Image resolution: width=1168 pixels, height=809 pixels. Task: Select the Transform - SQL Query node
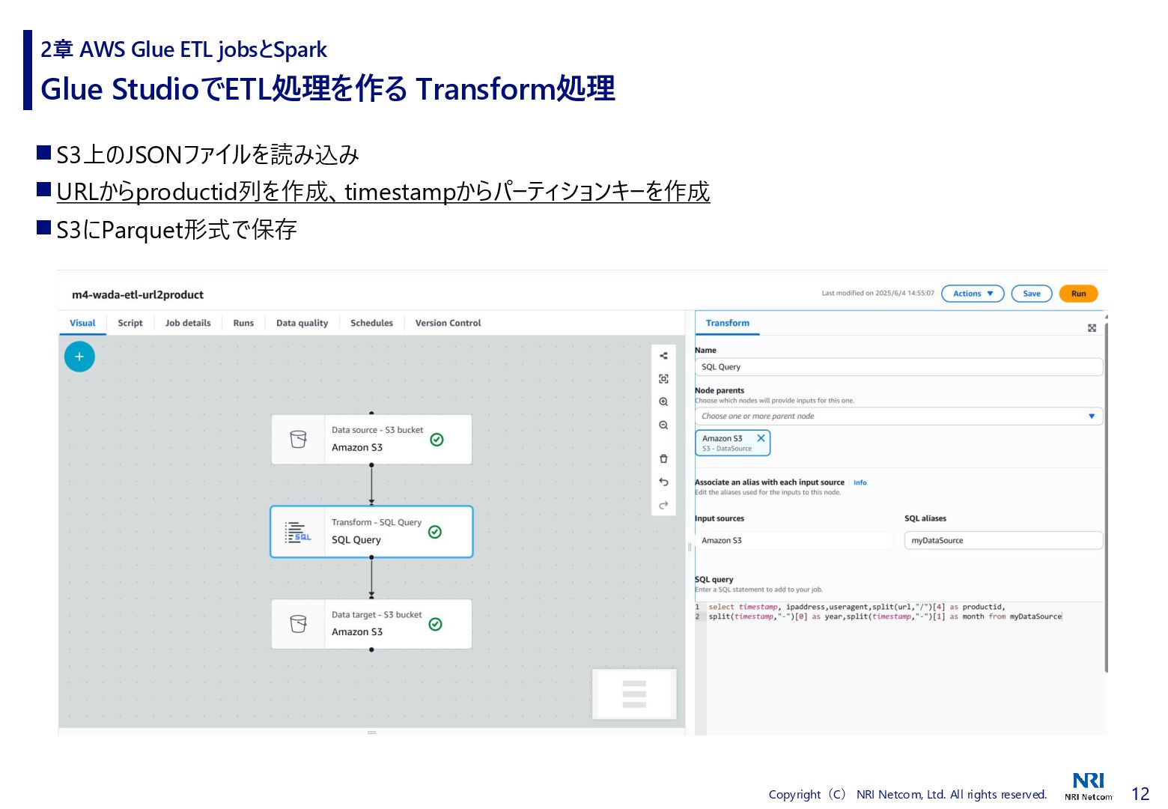click(x=371, y=532)
